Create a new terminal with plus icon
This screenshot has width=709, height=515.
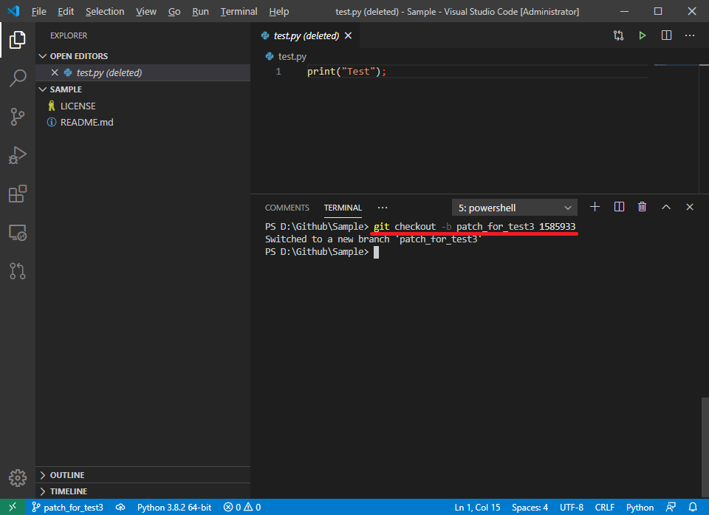click(595, 207)
